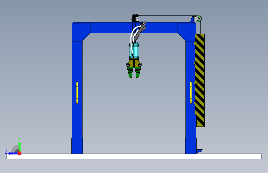This screenshot has width=268, height=173.
Task: Select the black motor on top of beam
Action: tap(135, 18)
